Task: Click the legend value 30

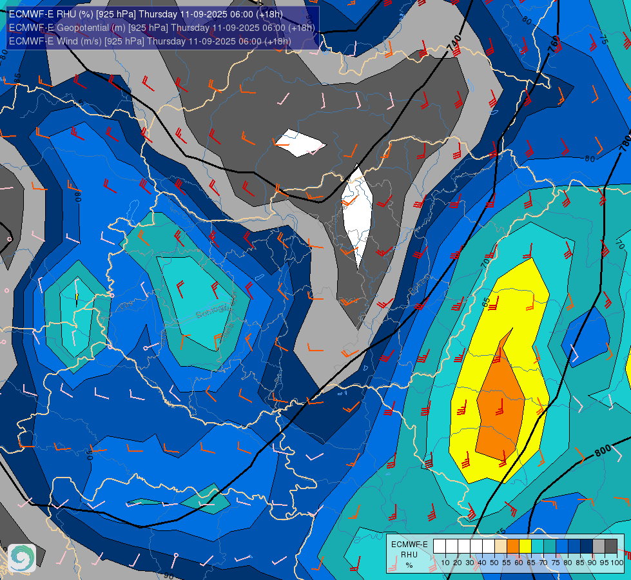Action: (x=470, y=563)
